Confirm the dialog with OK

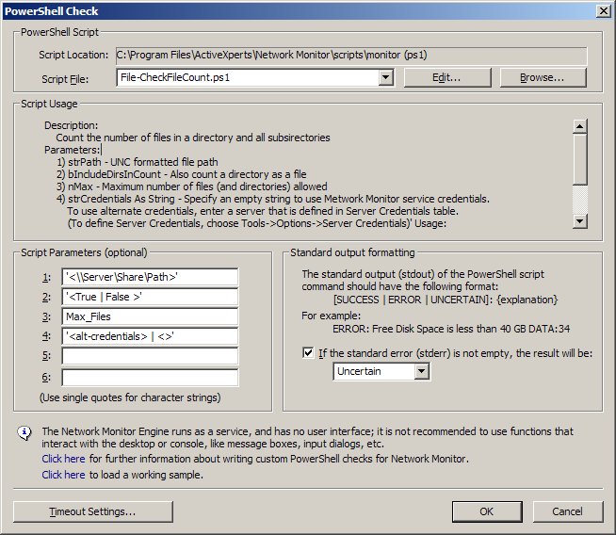(x=486, y=511)
